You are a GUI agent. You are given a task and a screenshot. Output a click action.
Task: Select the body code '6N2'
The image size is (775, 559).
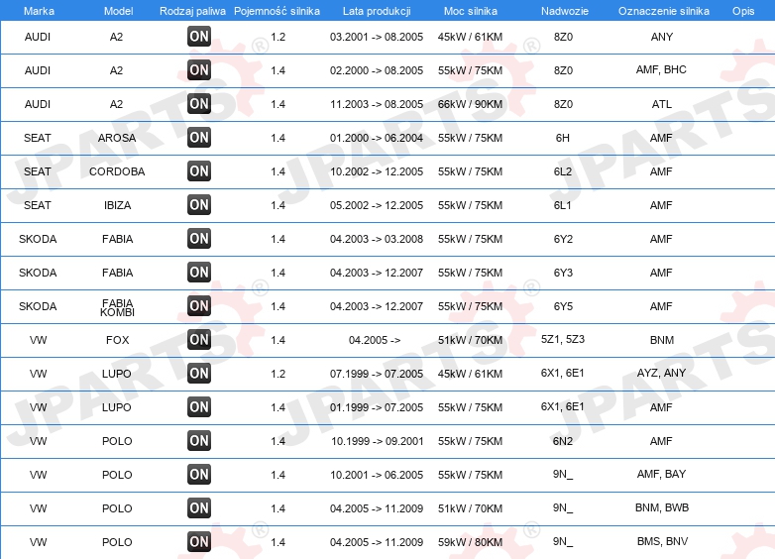click(x=563, y=441)
